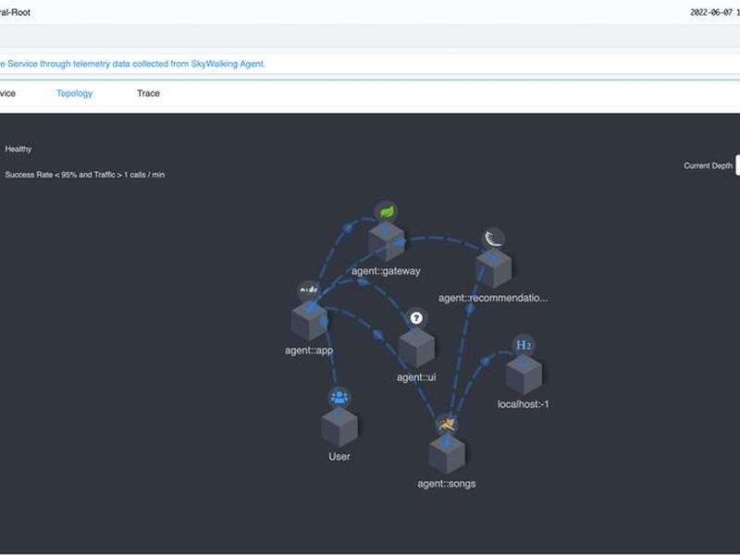Click the link dot between agent::app and User
The image size is (740, 555).
(x=324, y=321)
